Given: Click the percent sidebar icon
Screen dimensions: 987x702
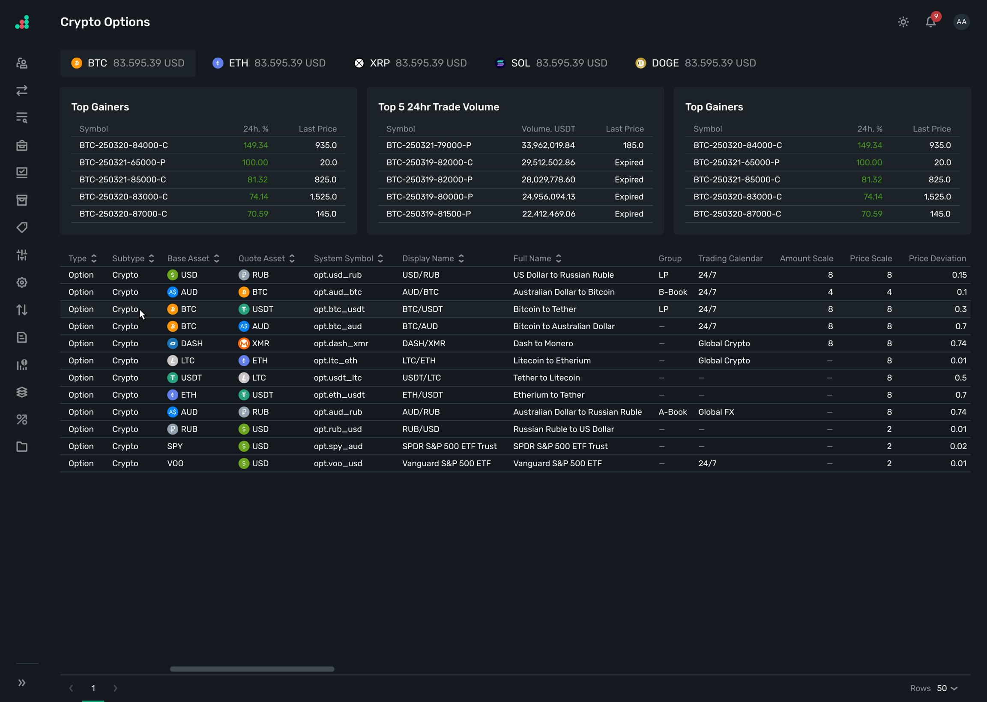Looking at the screenshot, I should (x=22, y=419).
